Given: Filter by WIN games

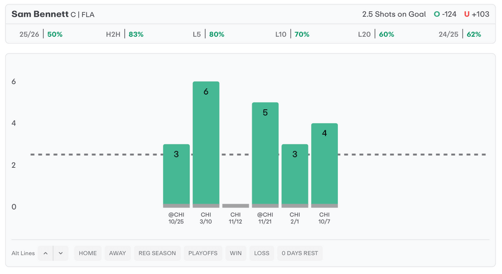Looking at the screenshot, I should pos(236,253).
